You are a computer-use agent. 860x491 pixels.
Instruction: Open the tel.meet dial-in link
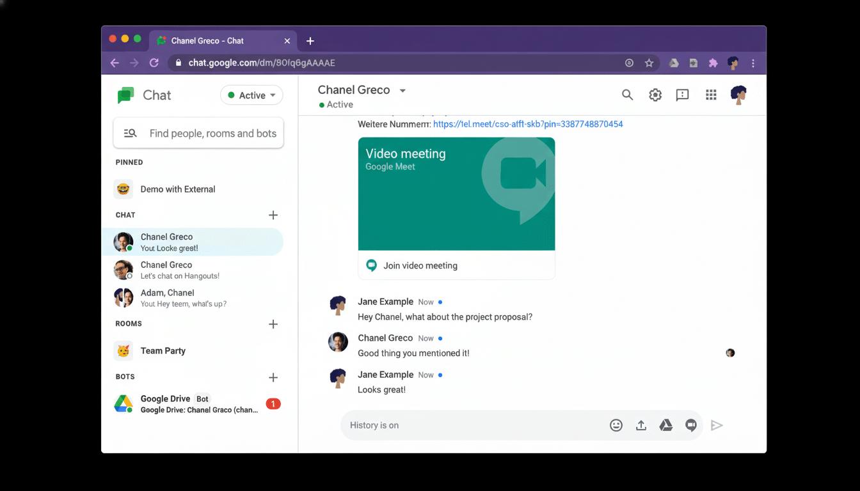click(527, 124)
